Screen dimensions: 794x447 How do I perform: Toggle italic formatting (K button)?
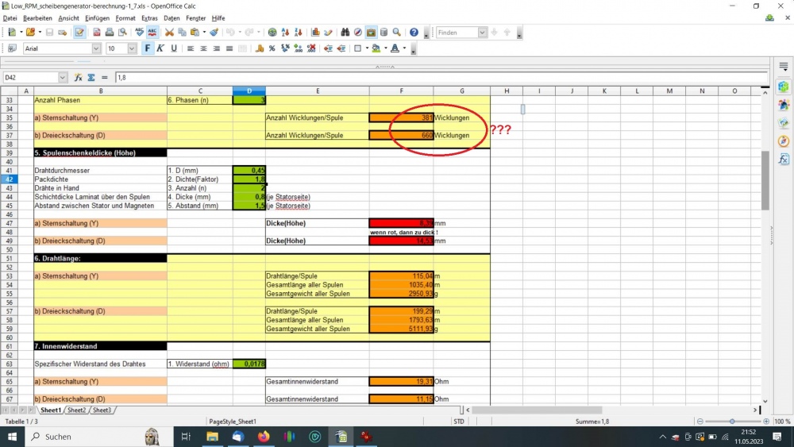(160, 48)
